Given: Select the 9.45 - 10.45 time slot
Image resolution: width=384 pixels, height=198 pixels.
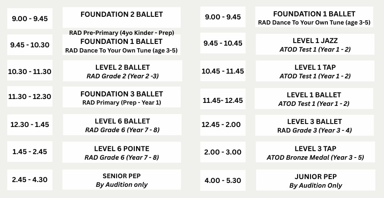Looking at the screenshot, I should coord(222,43).
